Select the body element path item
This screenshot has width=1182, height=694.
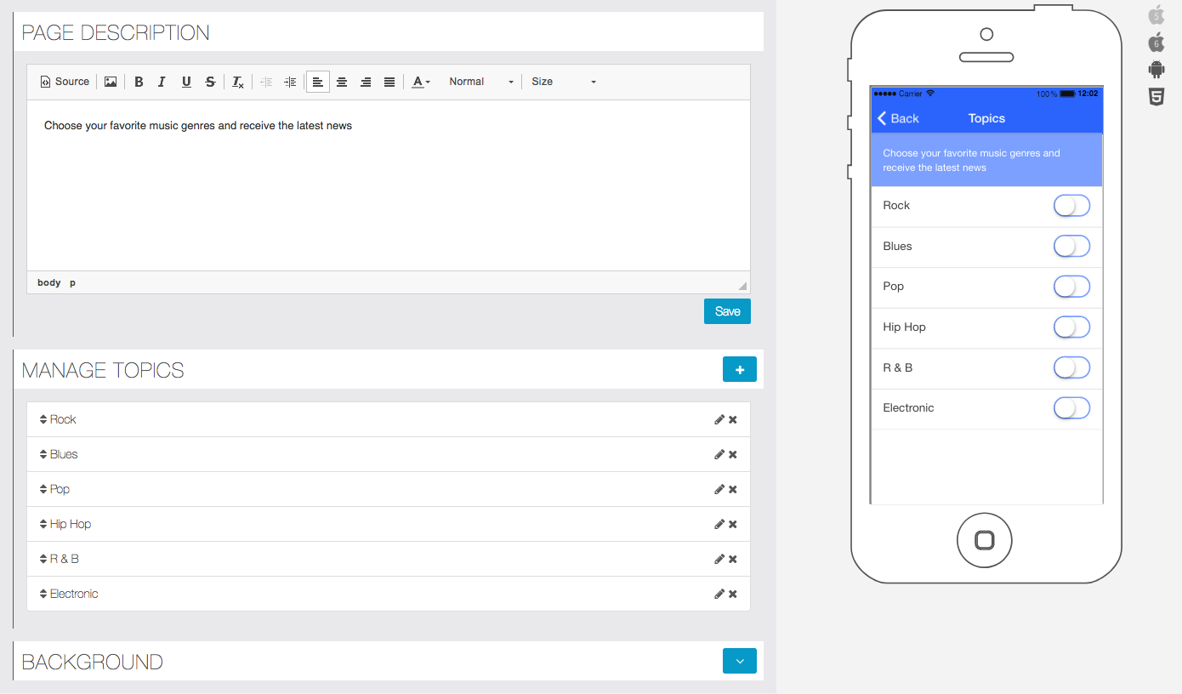[x=49, y=282]
